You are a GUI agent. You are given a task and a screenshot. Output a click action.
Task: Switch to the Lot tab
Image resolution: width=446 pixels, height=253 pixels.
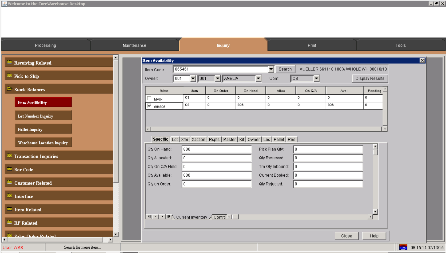click(x=175, y=139)
